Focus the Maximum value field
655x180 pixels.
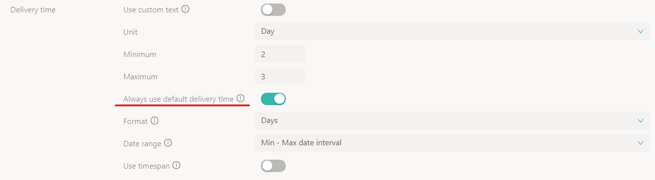tap(280, 76)
